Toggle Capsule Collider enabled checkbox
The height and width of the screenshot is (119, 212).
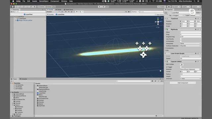click(x=169, y=61)
